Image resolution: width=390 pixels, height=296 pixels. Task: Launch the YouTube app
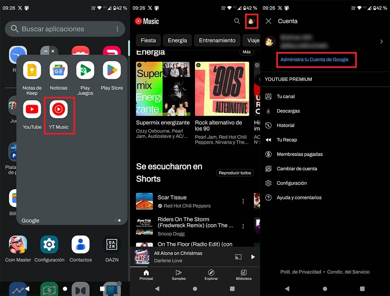click(32, 109)
